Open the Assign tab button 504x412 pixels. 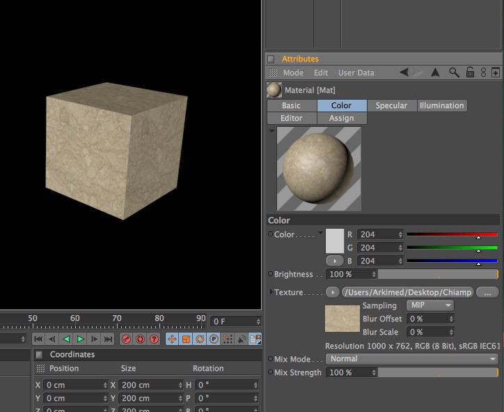click(x=341, y=119)
